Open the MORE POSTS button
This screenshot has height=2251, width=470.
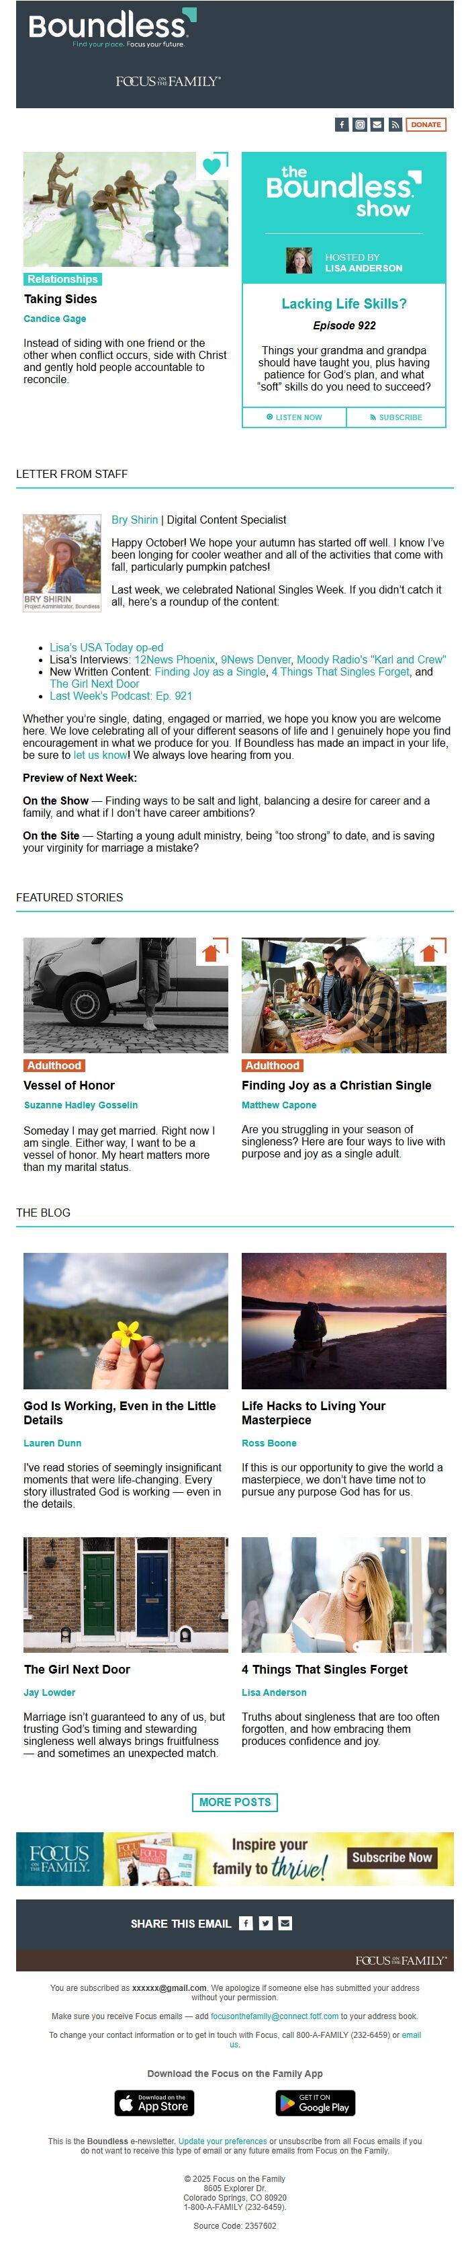[235, 1802]
